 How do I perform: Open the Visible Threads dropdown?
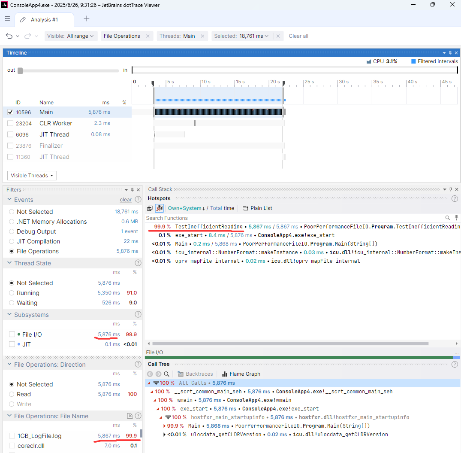pyautogui.click(x=31, y=175)
